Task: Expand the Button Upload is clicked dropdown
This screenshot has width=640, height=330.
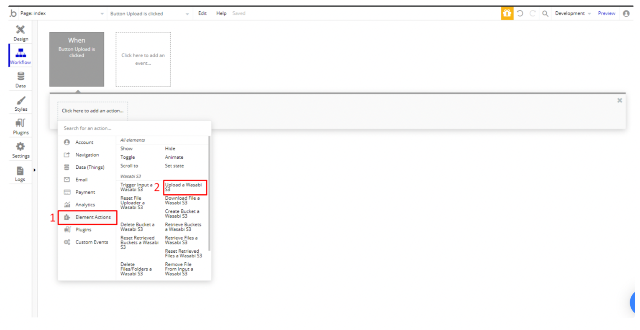Action: point(149,13)
